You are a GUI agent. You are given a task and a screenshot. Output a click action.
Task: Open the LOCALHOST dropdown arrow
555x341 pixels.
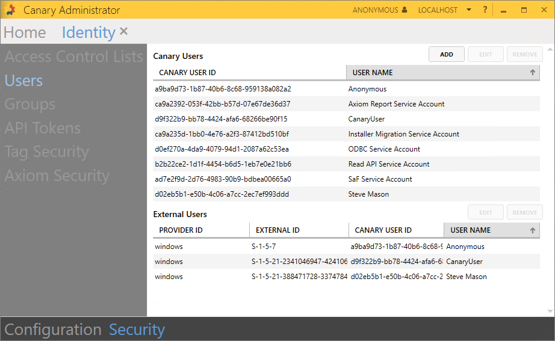click(469, 10)
